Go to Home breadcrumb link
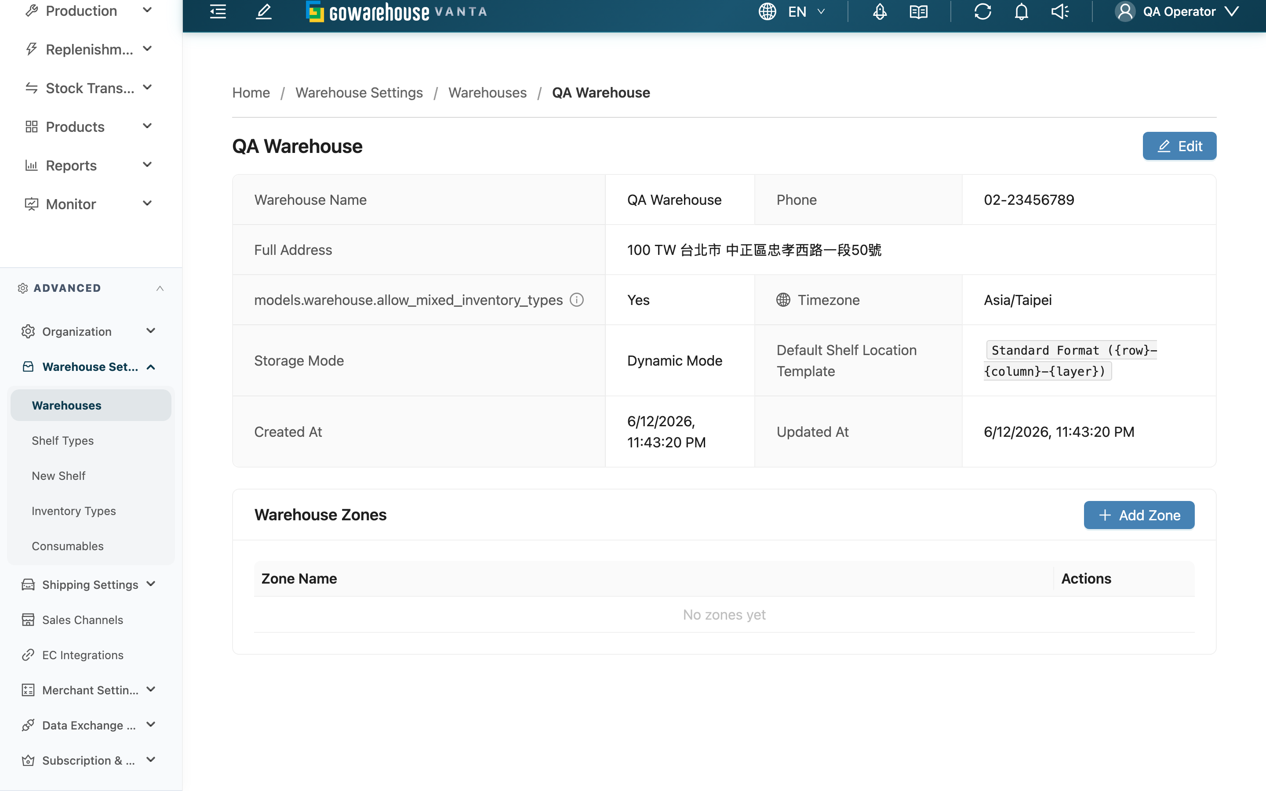The width and height of the screenshot is (1266, 791). (251, 93)
